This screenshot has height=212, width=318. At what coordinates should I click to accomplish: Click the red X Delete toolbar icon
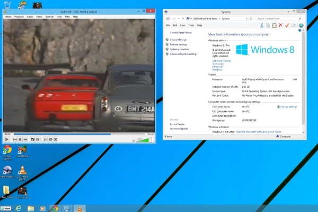coord(280,25)
